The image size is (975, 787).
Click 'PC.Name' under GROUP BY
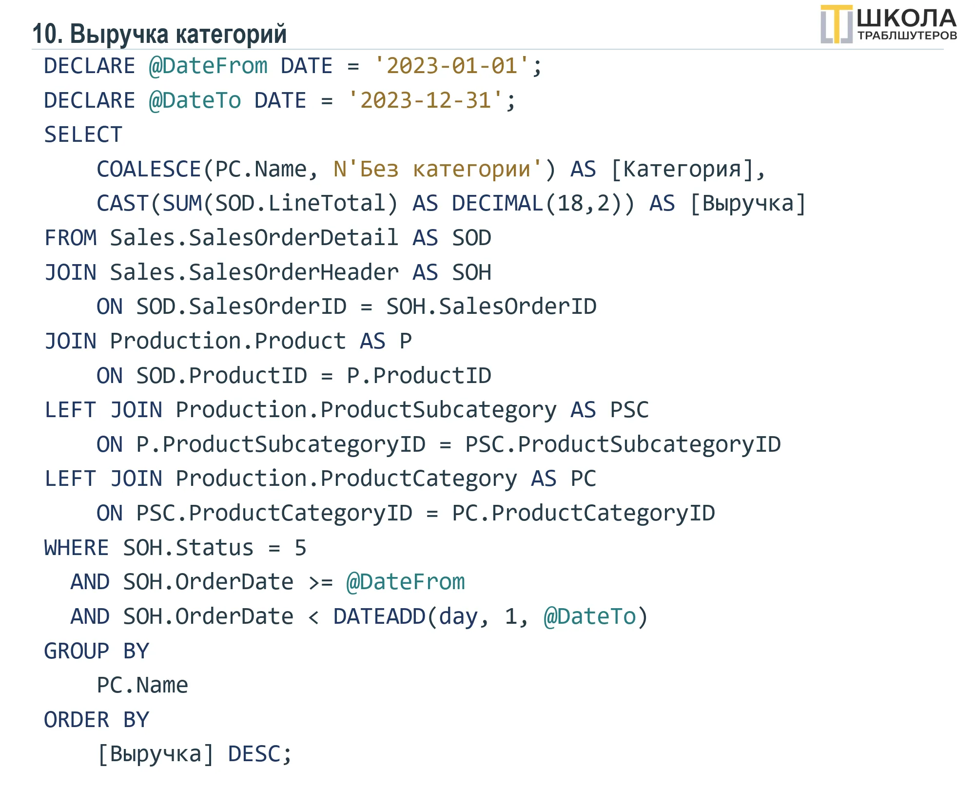pyautogui.click(x=142, y=685)
